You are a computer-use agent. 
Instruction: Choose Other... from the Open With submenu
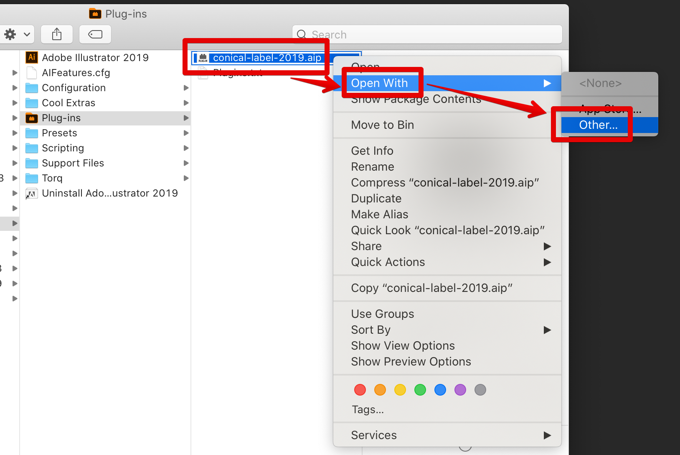tap(598, 125)
